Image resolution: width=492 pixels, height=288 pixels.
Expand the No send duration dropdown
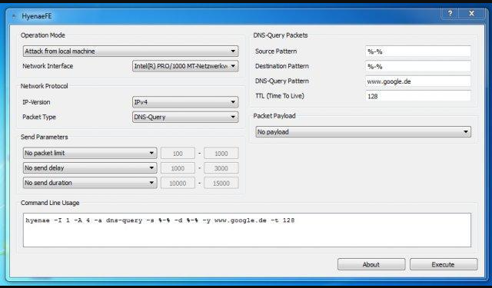[90, 183]
